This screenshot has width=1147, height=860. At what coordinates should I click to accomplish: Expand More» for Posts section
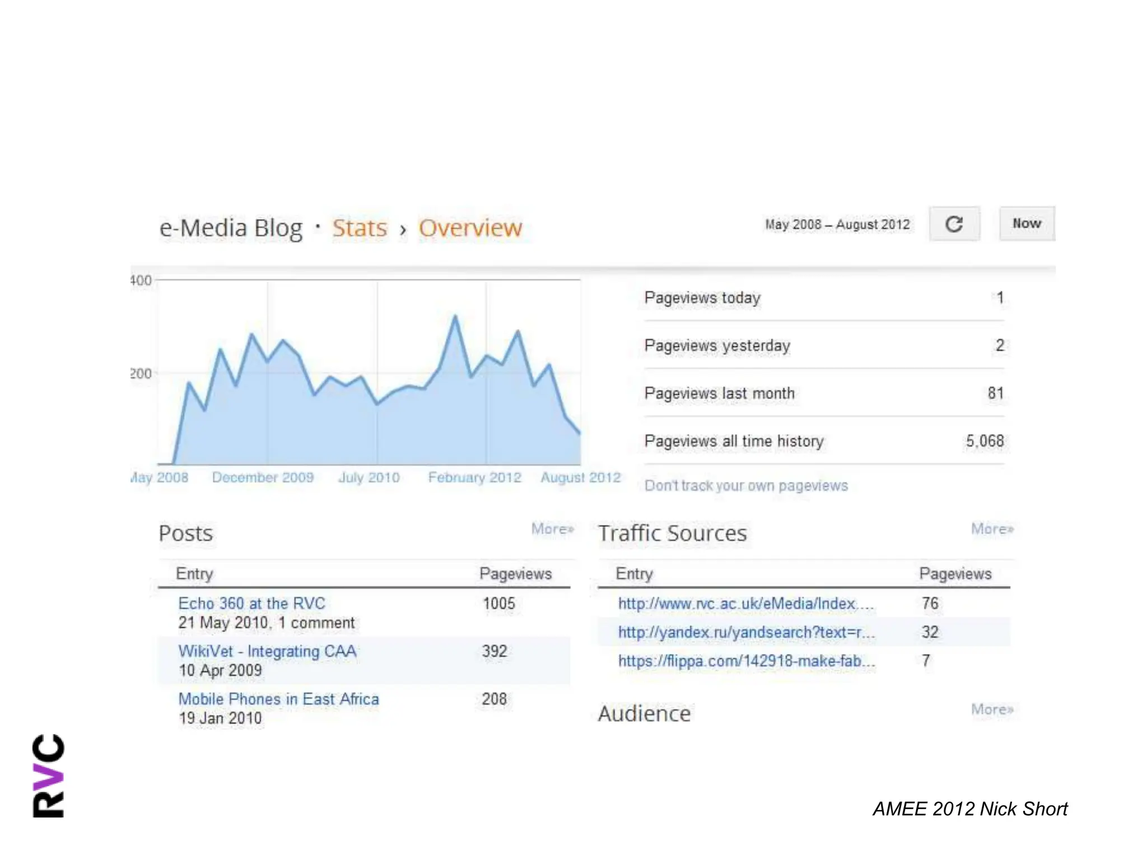pos(552,529)
